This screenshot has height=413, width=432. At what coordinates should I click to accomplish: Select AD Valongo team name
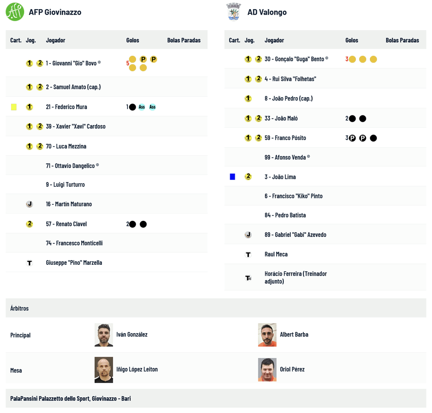coord(267,12)
